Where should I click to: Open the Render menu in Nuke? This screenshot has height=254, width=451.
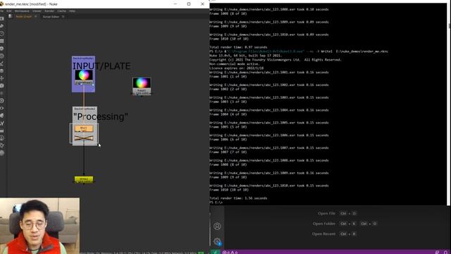pos(49,11)
